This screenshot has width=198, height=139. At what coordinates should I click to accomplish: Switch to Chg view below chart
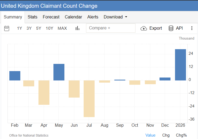tap(166, 135)
